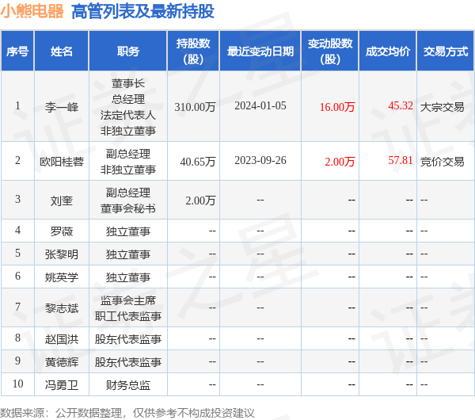Select the name 黎志斌
475x420 pixels.
[x=62, y=308]
